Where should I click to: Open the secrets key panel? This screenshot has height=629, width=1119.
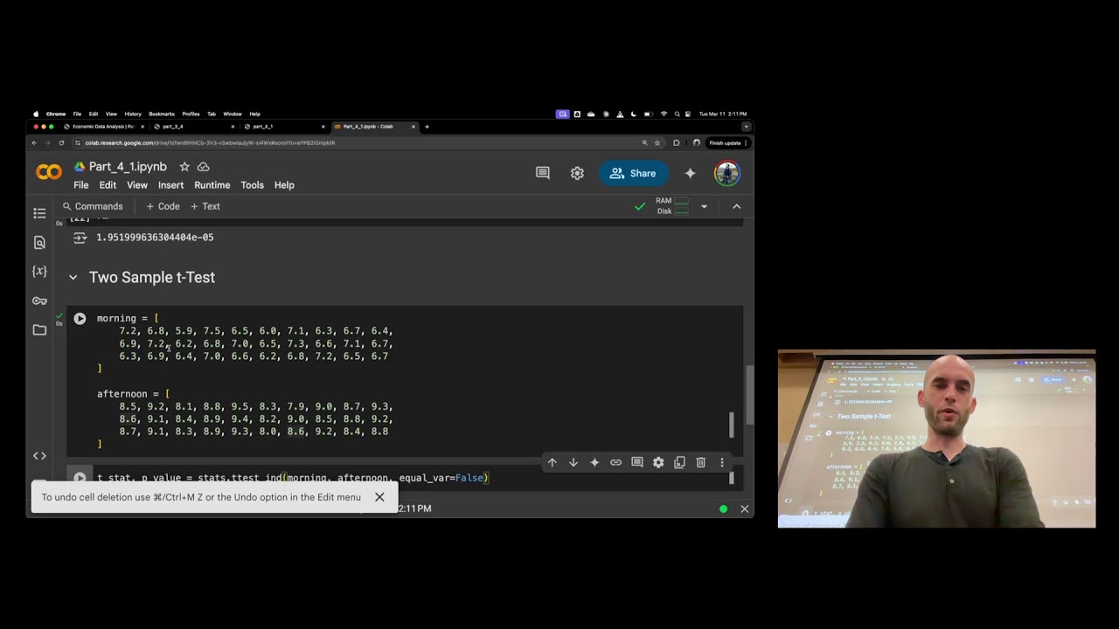(x=39, y=301)
